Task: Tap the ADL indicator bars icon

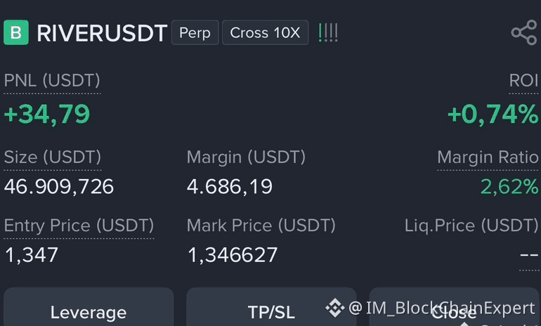Action: [x=328, y=33]
